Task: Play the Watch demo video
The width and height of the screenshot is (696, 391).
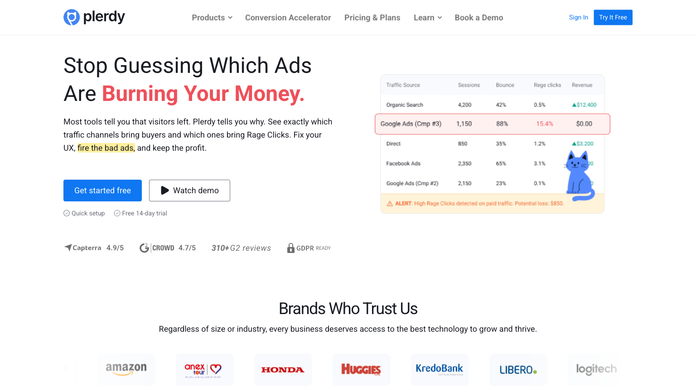Action: coord(189,191)
